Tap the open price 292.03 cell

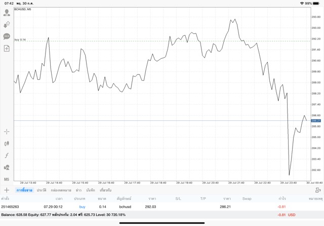[150, 207]
